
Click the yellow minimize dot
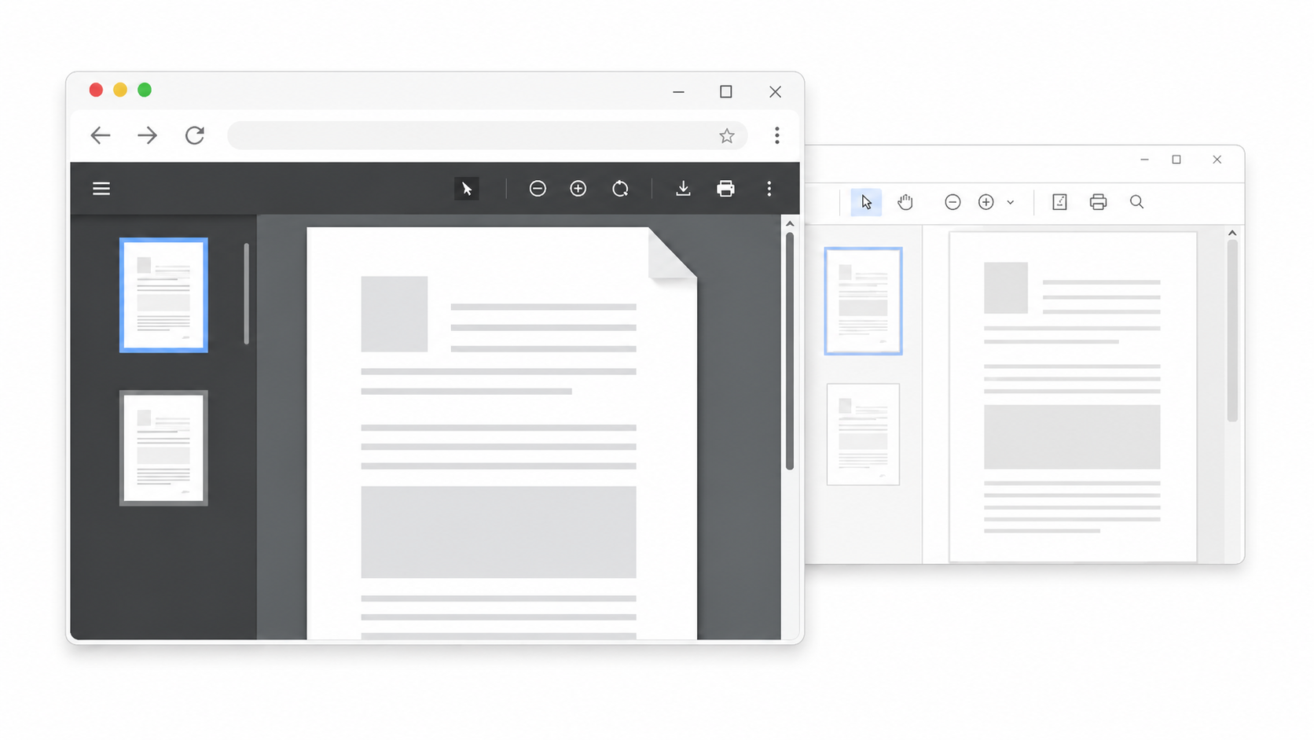pyautogui.click(x=120, y=90)
